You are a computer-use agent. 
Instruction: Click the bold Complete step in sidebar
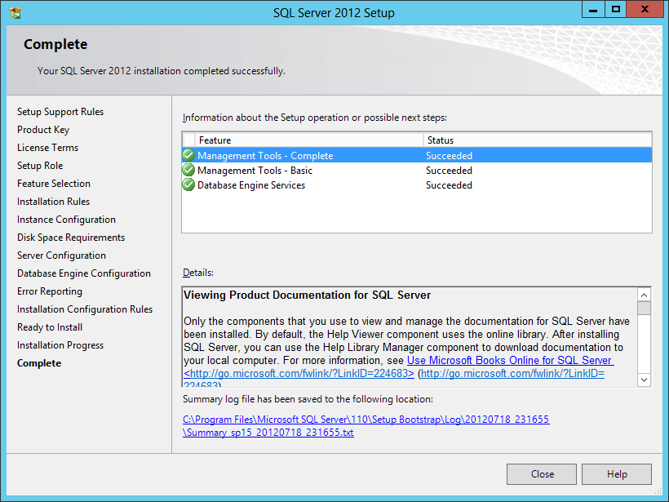coord(39,363)
